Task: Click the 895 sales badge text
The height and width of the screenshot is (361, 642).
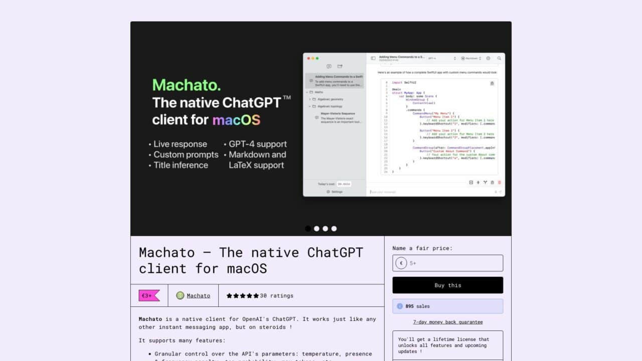Action: (x=418, y=306)
